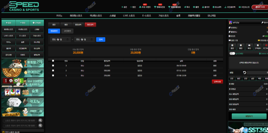Open the end date picker field
The width and height of the screenshot is (268, 133).
[x=84, y=40]
